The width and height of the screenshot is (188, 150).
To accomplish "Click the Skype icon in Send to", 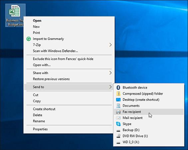I will coord(118,124).
